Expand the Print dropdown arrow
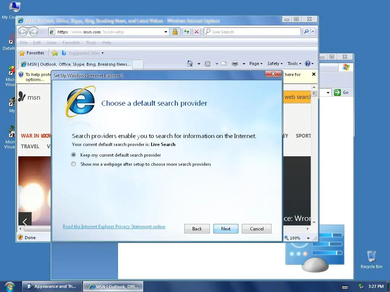Screen dimensions: 390x292 click(244, 64)
